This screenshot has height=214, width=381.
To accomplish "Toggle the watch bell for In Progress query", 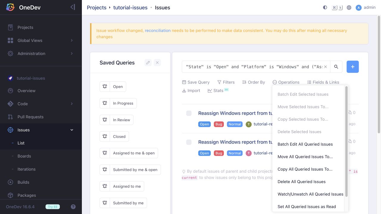I will (105, 103).
